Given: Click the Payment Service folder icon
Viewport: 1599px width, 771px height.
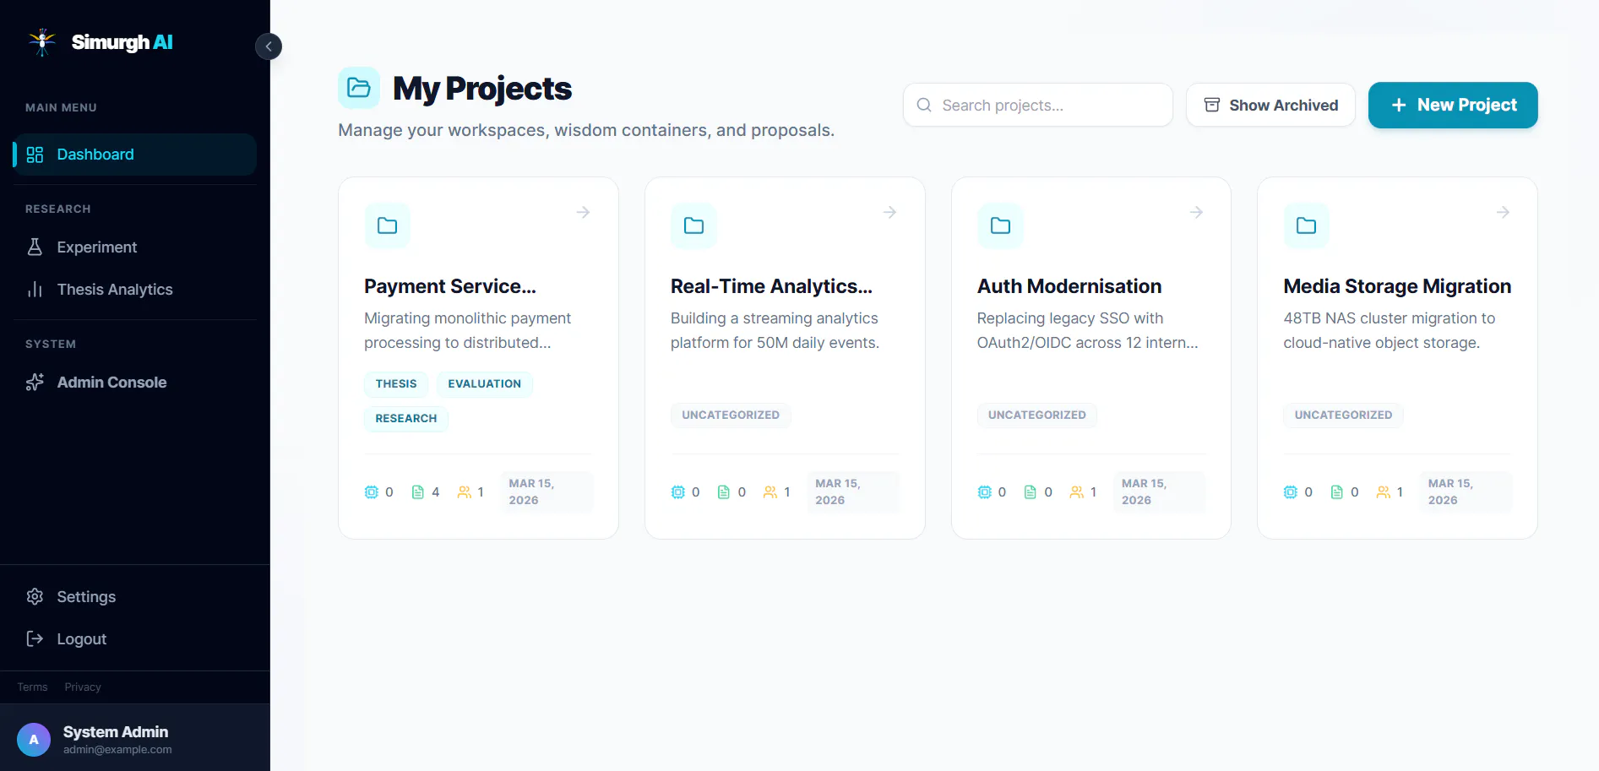Looking at the screenshot, I should (387, 225).
